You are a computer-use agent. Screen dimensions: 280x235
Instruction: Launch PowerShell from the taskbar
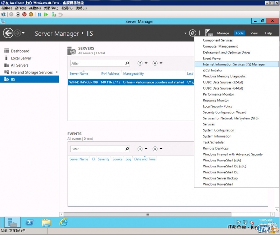pos(29,222)
